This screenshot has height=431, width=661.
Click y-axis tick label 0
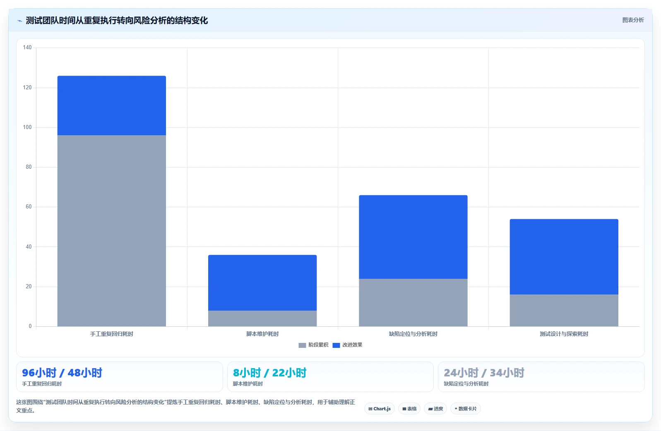30,326
